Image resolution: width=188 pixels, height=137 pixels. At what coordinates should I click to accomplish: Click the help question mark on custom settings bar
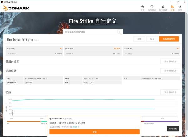coord(120,32)
